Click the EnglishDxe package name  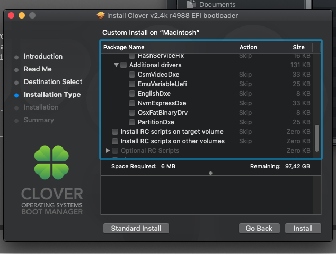(x=154, y=94)
